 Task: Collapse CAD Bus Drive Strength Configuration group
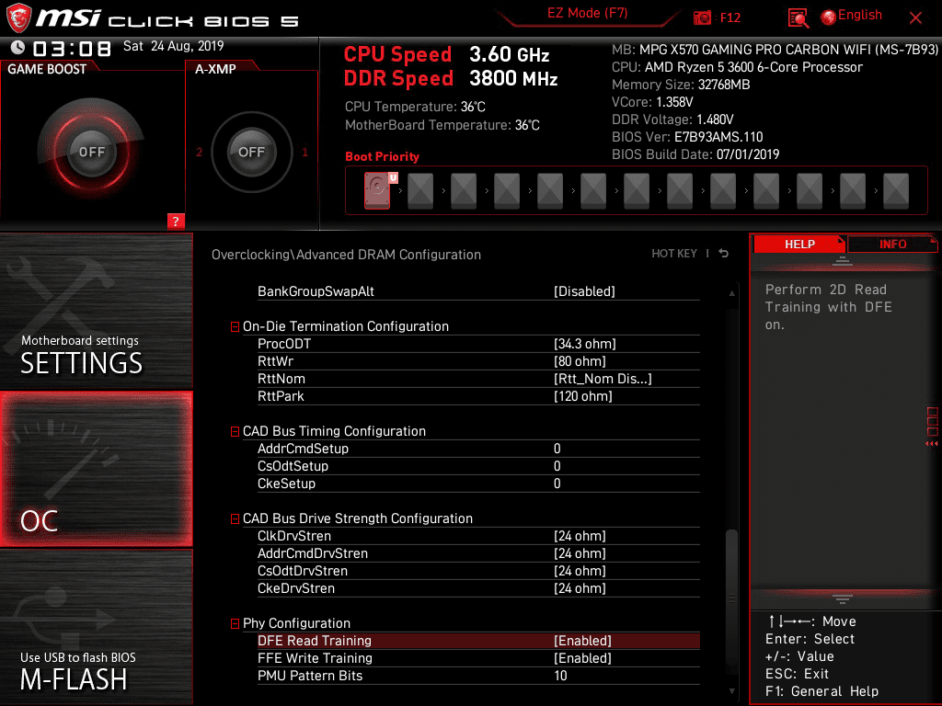point(235,518)
